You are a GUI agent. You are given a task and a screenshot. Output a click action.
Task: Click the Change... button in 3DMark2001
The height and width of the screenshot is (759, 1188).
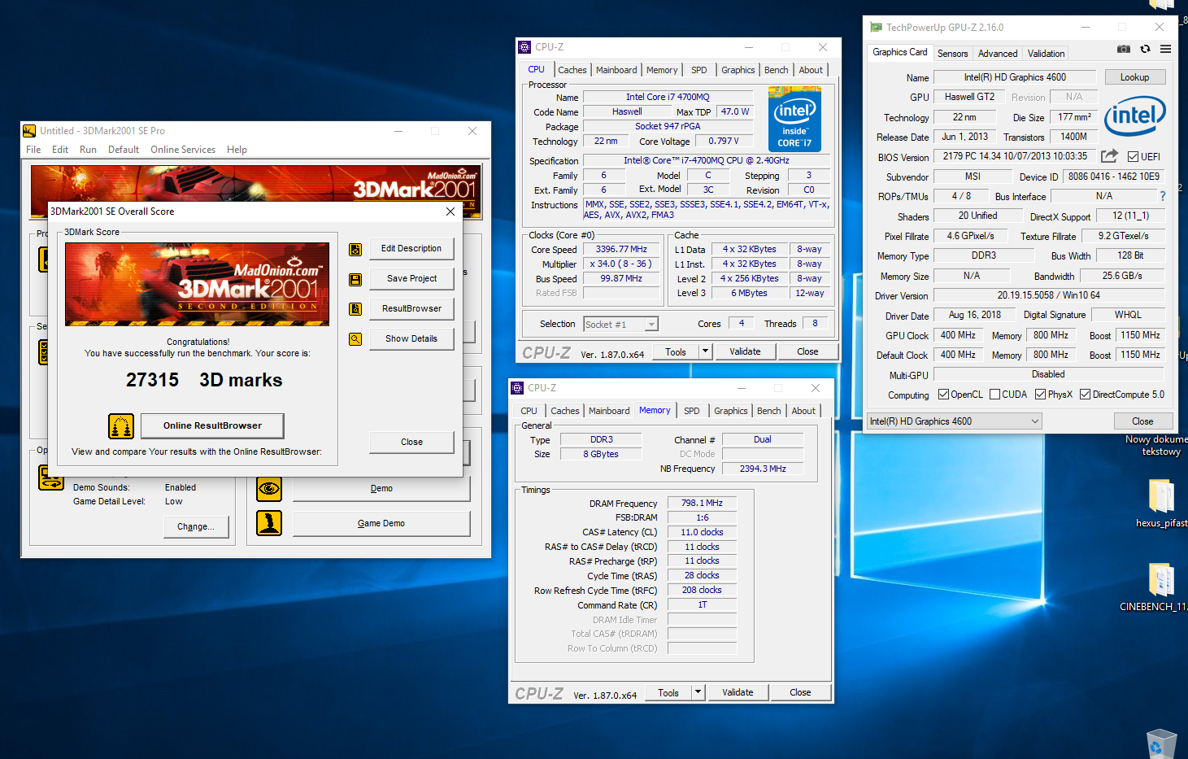[196, 526]
